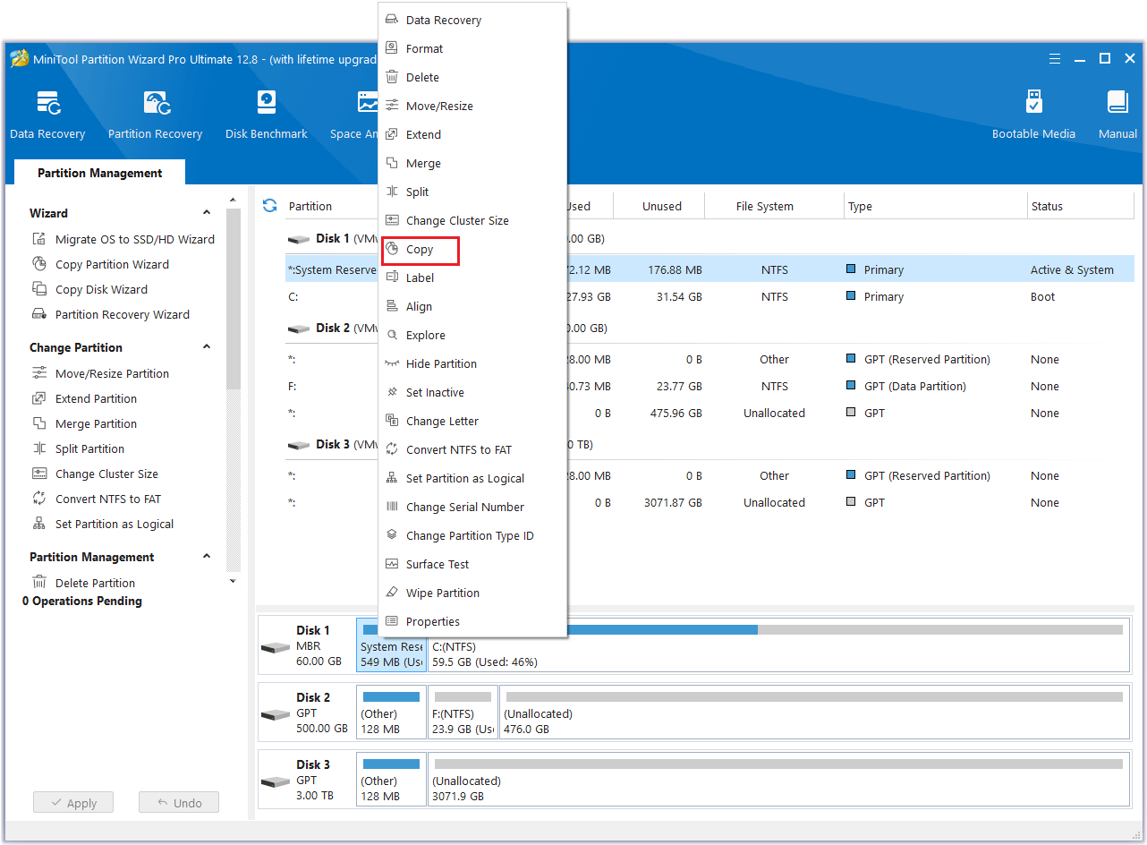Choose Extend Partition in the sidebar
Screen dimensions: 1147x845
click(84, 398)
